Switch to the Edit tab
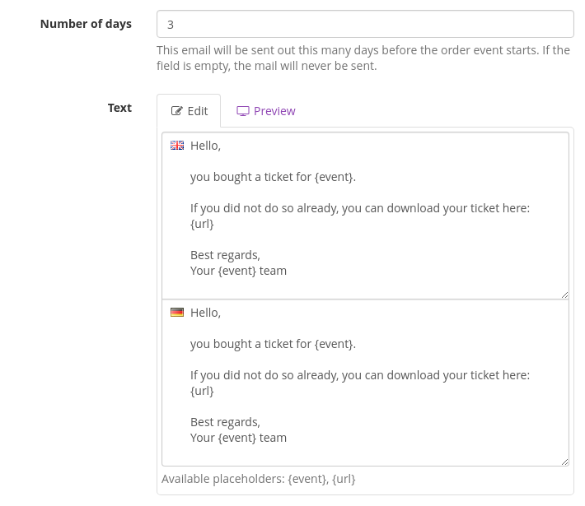The image size is (585, 506). coord(189,111)
